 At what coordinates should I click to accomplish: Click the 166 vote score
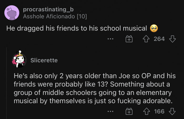(x=159, y=111)
